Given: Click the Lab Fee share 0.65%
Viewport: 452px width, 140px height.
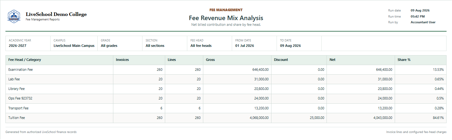Looking at the screenshot, I should (439, 79).
